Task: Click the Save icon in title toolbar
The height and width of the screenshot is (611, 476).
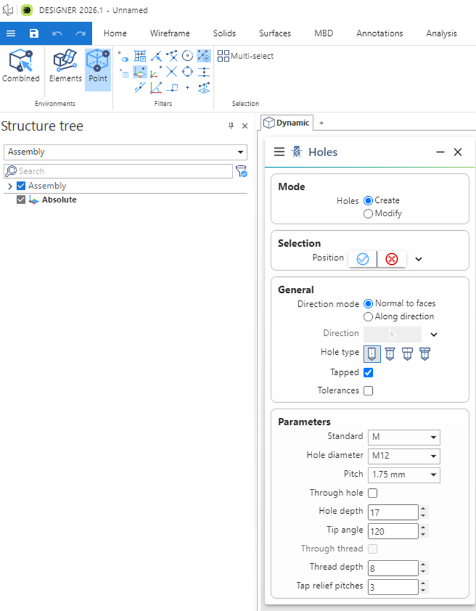Action: (x=34, y=33)
